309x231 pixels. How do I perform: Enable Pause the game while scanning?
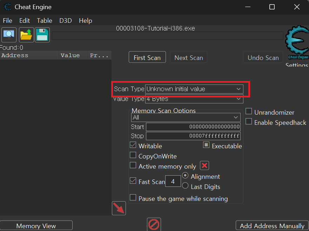pos(133,198)
